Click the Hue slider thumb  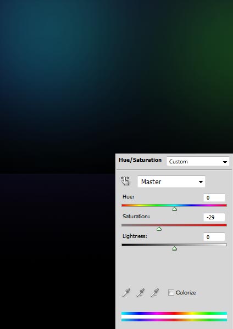click(174, 209)
